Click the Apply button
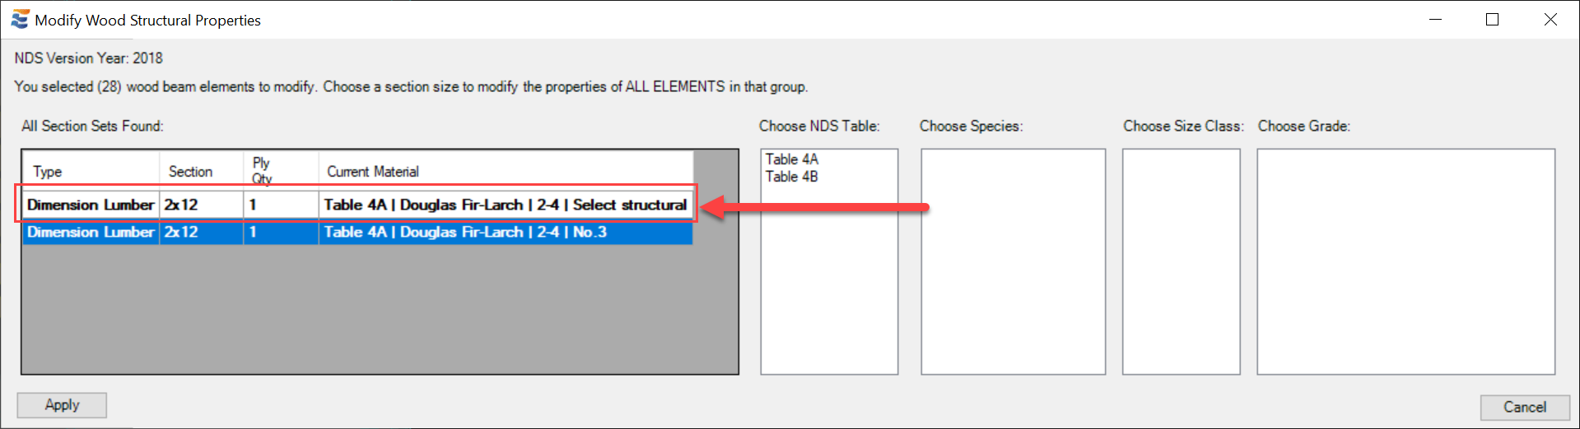The image size is (1580, 429). coord(62,405)
